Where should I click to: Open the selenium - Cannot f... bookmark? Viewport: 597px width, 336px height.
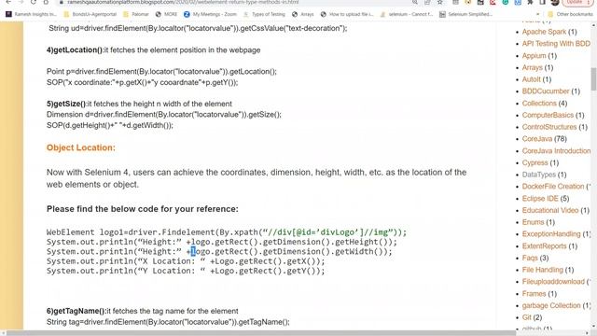pyautogui.click(x=407, y=15)
